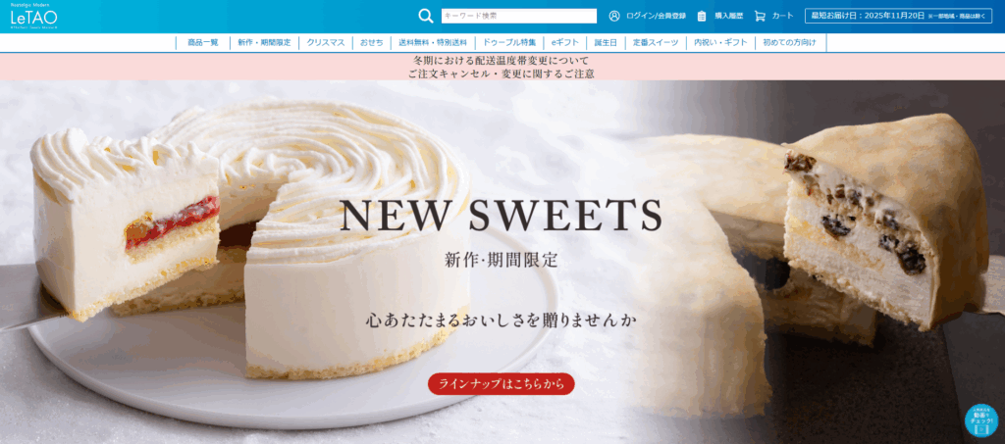Select the クリスマス menu item
This screenshot has height=444, width=1005.
(x=326, y=43)
